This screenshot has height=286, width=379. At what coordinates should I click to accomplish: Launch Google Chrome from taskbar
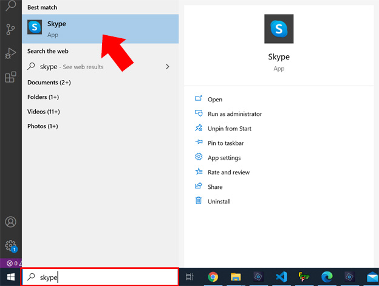click(213, 277)
